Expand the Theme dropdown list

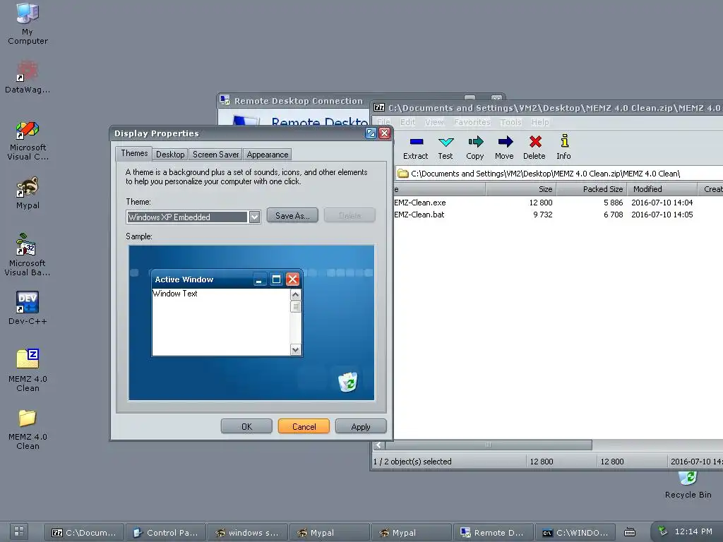(254, 217)
